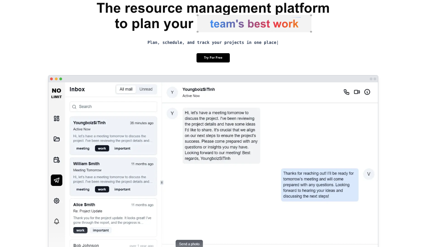
Task: Select the paper plane messages icon
Action: tap(57, 180)
